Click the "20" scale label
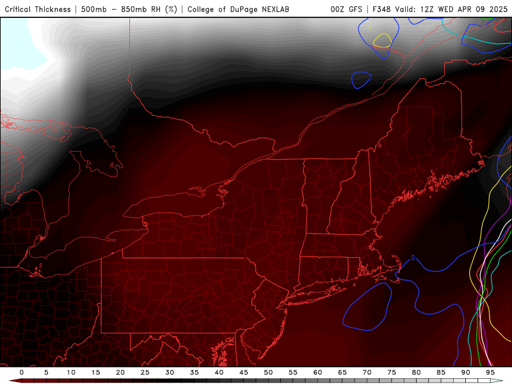Image resolution: width=512 pixels, height=384 pixels. [120, 372]
